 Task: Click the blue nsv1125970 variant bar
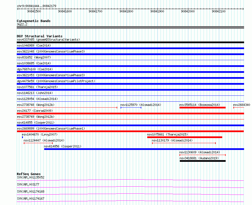(x=131, y=108)
